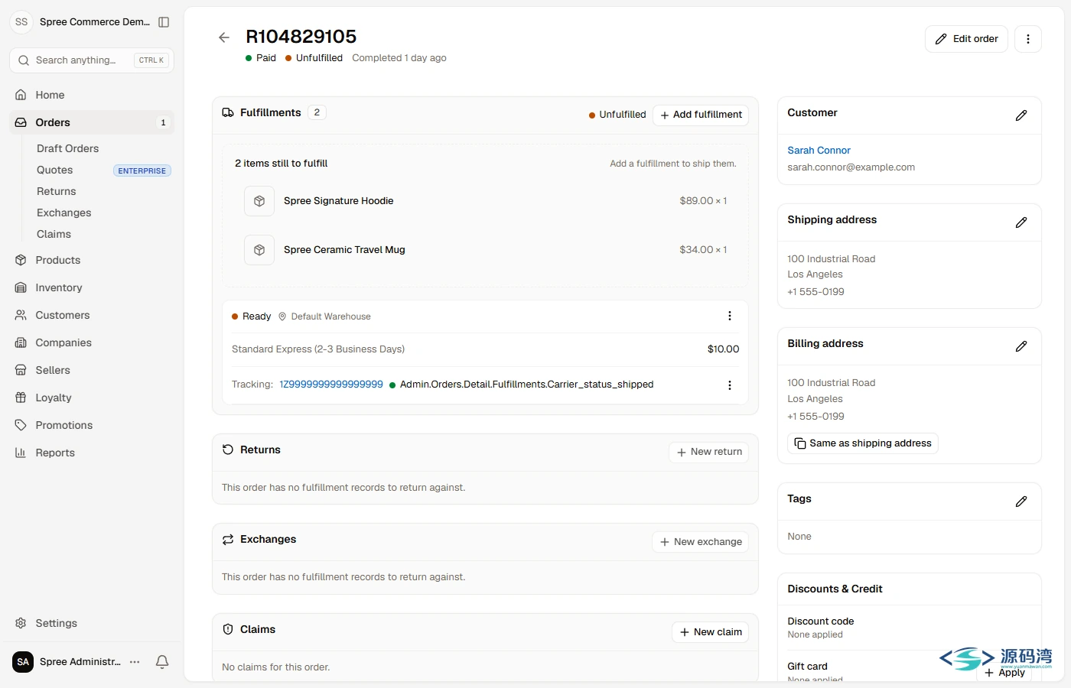Edit Tags using the pencil icon

(1021, 501)
